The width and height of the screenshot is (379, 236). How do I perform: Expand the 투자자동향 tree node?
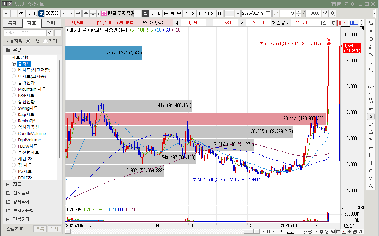click(x=8, y=211)
